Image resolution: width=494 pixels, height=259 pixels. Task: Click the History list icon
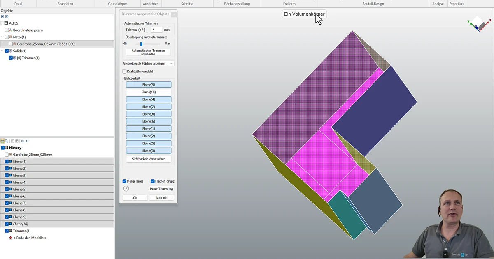[x=7, y=148]
